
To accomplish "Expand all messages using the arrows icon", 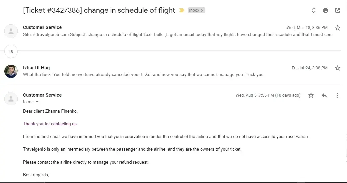I will pyautogui.click(x=314, y=10).
